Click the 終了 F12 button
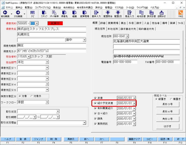 [180, 139]
